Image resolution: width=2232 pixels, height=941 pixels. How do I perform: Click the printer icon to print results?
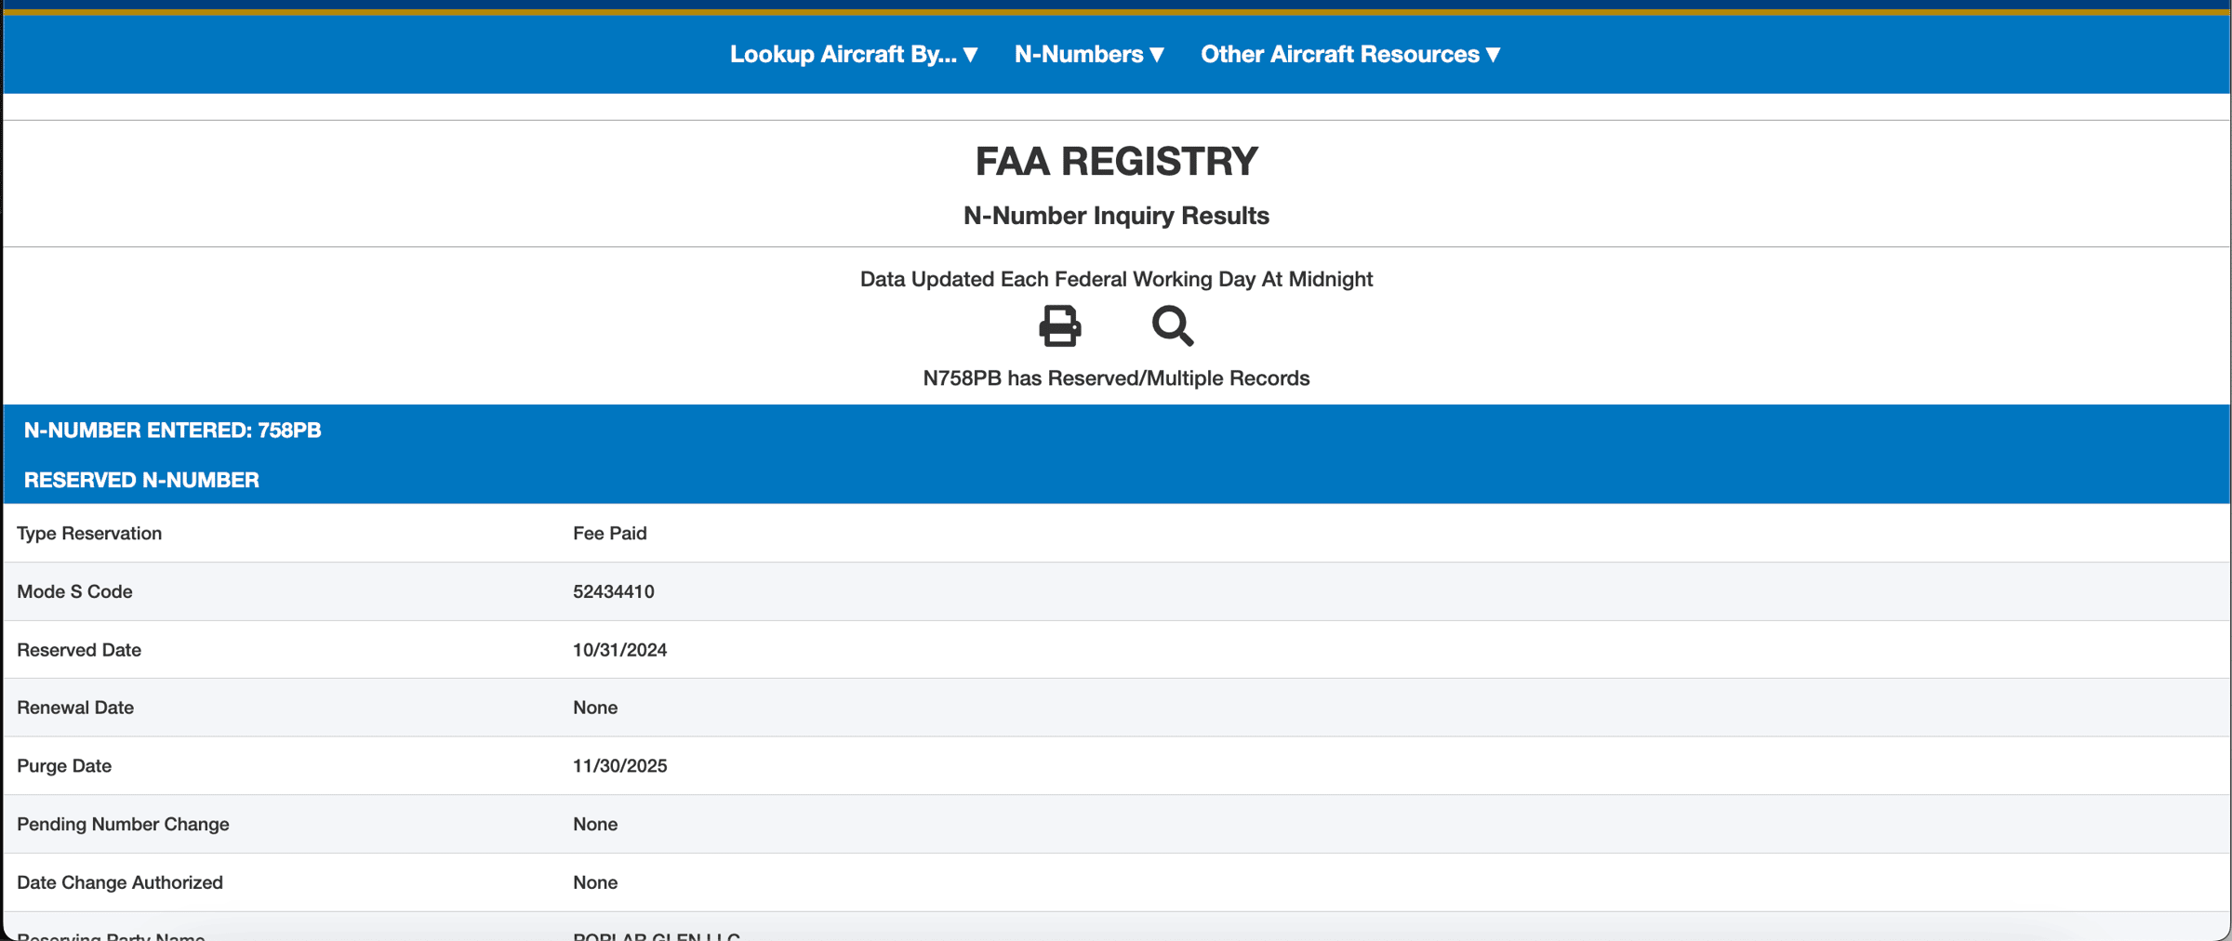point(1059,326)
